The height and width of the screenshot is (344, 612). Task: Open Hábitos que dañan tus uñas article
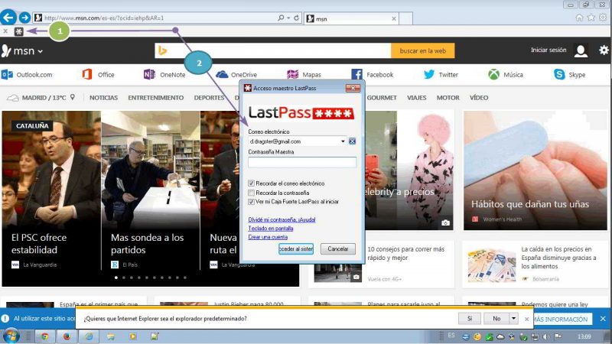pyautogui.click(x=529, y=204)
